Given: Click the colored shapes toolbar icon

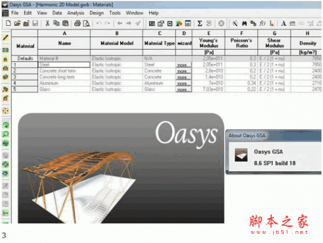Looking at the screenshot, I should (x=179, y=24).
